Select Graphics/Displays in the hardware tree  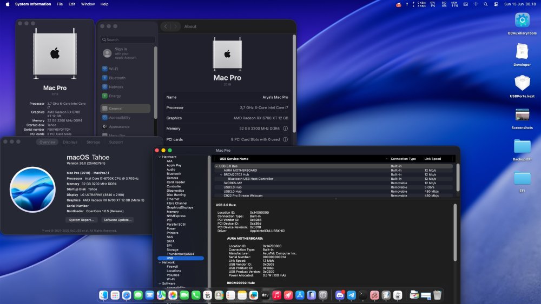click(180, 207)
